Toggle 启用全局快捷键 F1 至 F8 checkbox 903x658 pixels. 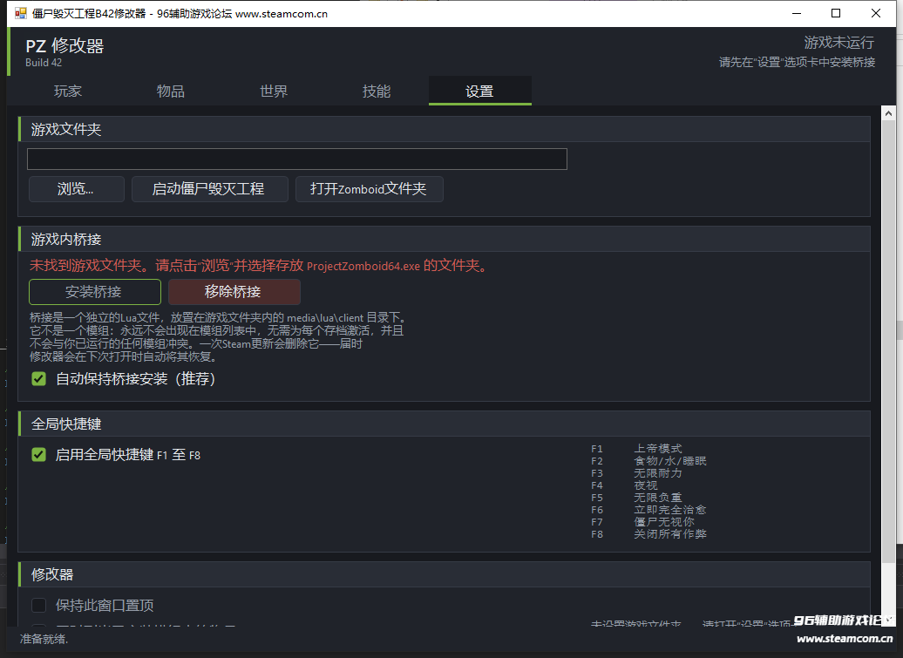pos(38,455)
